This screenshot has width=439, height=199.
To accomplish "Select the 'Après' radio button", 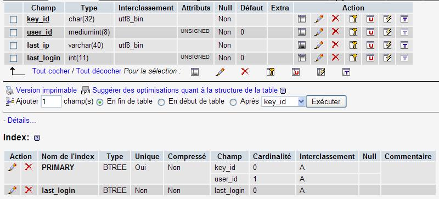I will pyautogui.click(x=233, y=102).
